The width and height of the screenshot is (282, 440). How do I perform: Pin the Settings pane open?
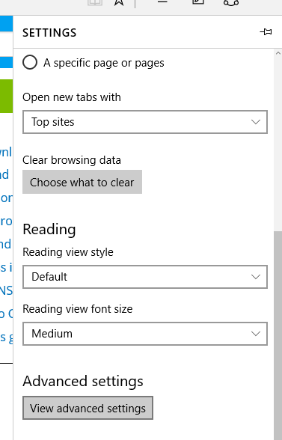tap(266, 32)
